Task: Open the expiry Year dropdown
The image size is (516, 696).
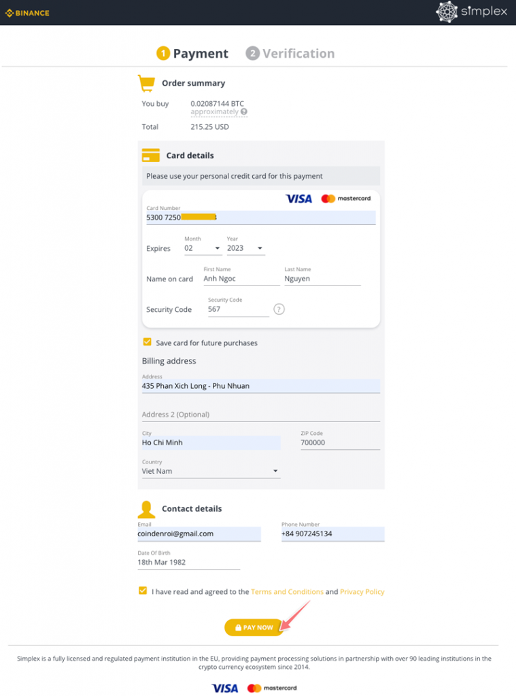Action: 245,249
